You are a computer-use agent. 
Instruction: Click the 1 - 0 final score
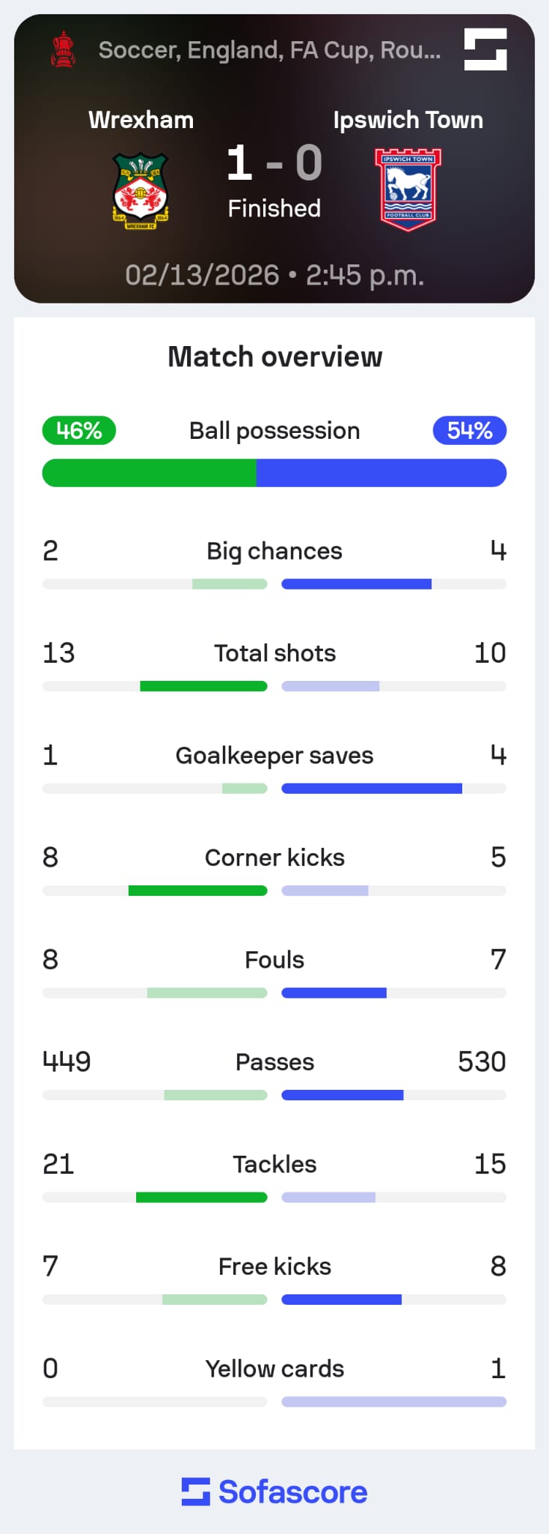tap(274, 163)
